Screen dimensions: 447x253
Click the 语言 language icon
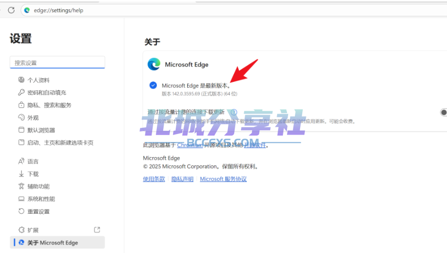click(x=21, y=161)
